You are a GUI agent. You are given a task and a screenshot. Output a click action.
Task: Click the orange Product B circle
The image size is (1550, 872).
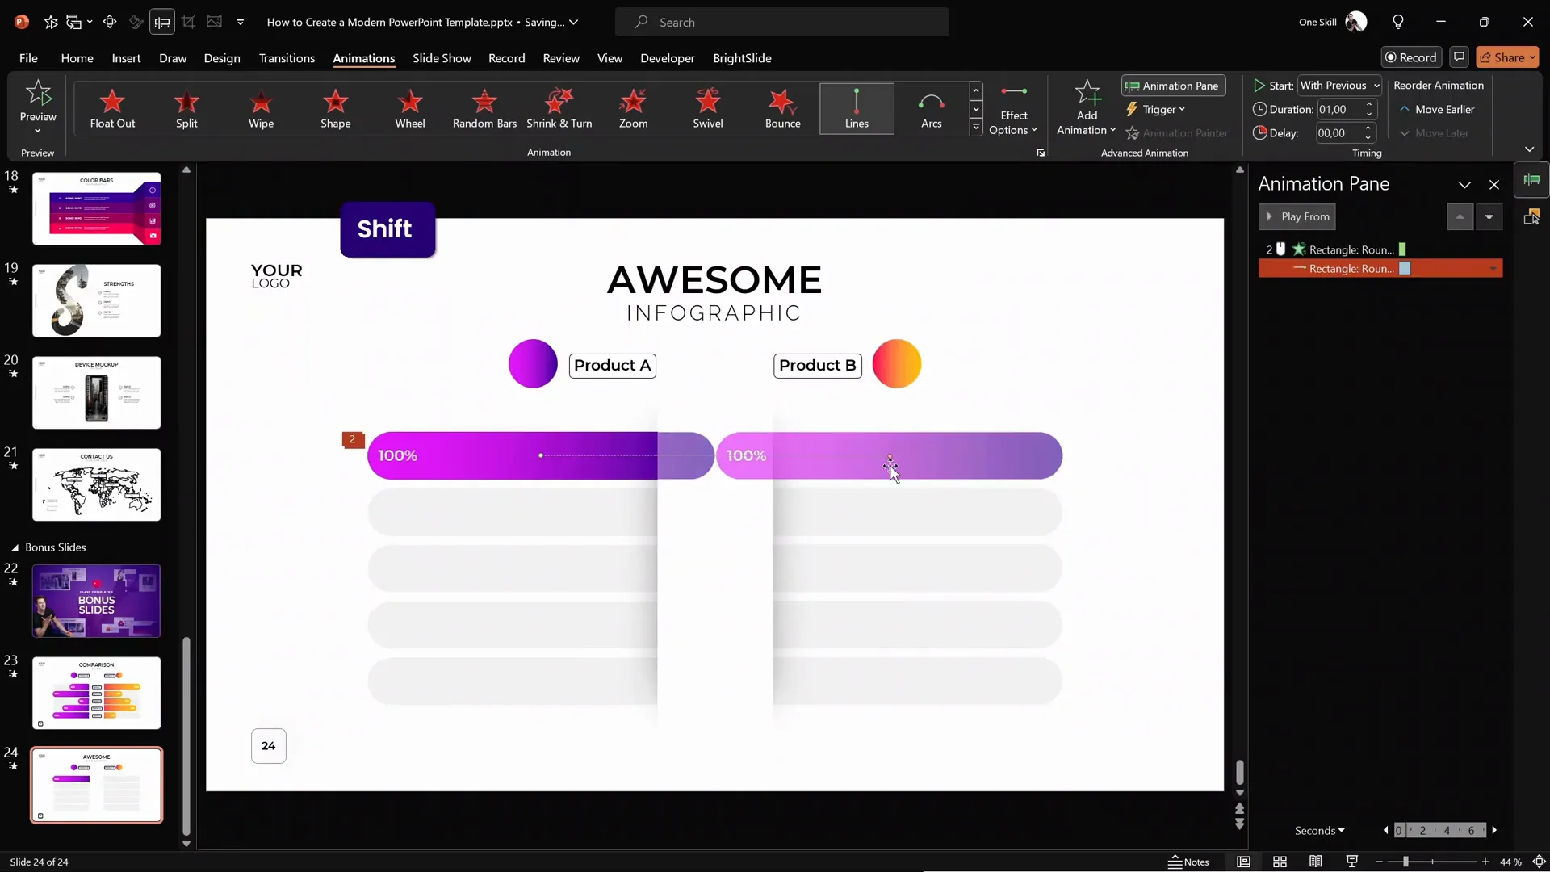tap(896, 364)
